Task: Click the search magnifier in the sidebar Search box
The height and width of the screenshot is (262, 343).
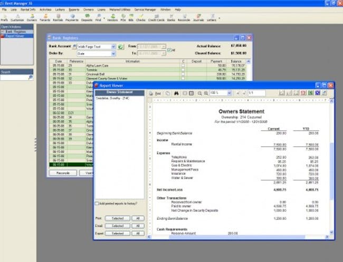Action: (31, 77)
